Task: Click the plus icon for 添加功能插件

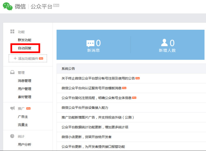Action: (15, 58)
